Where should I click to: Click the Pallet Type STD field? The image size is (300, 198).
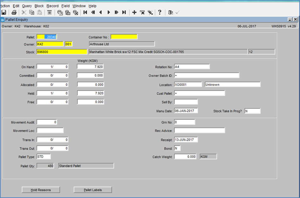44,156
